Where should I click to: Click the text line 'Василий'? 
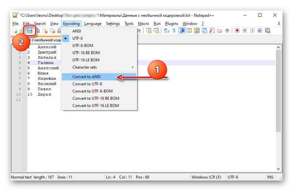click(x=47, y=84)
